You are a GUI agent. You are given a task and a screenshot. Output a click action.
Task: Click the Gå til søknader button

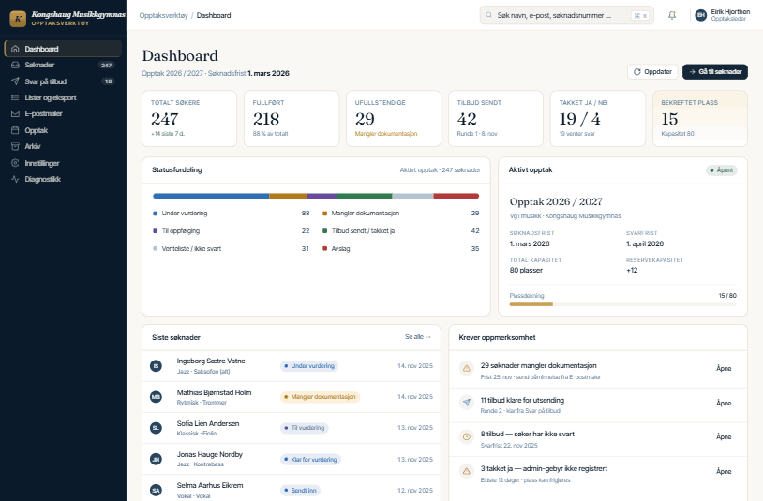point(715,71)
